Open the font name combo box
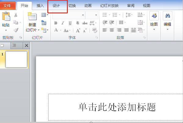183x123 pixels. point(69,15)
